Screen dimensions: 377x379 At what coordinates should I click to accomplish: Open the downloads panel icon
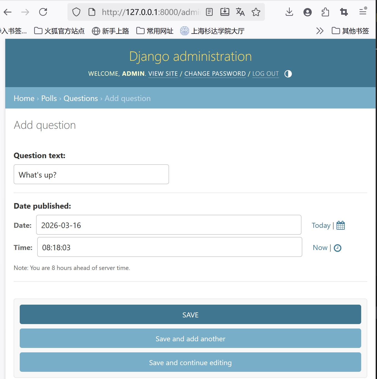[289, 12]
